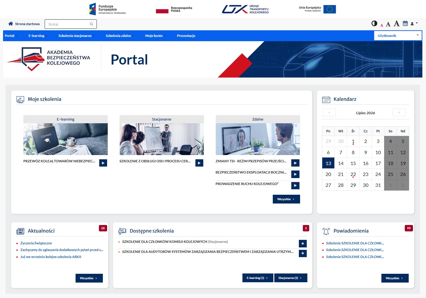This screenshot has width=426, height=298.
Task: Open the Zdalne training thumbnail
Action: click(258, 139)
